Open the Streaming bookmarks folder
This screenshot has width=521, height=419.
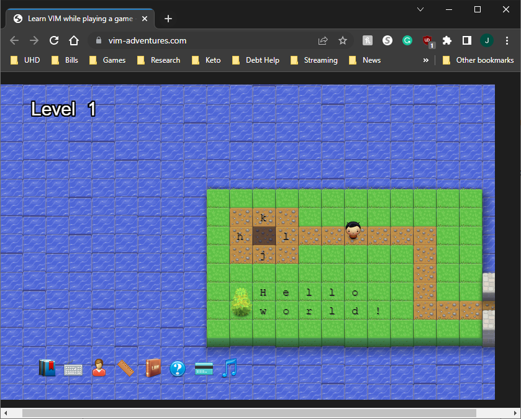click(x=314, y=60)
